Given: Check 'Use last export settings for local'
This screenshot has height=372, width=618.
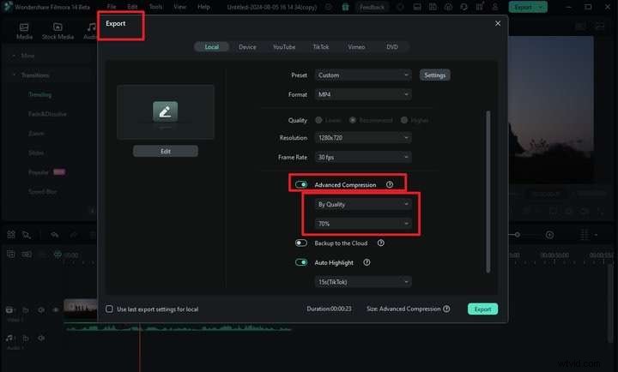Looking at the screenshot, I should [x=109, y=309].
